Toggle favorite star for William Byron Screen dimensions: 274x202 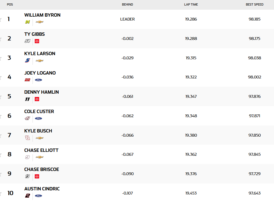click(x=1, y=19)
